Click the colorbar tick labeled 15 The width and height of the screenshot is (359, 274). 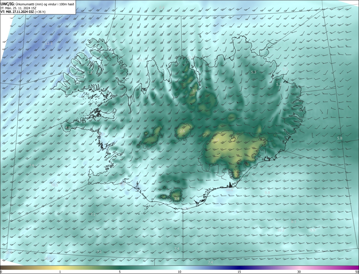(x=239, y=271)
